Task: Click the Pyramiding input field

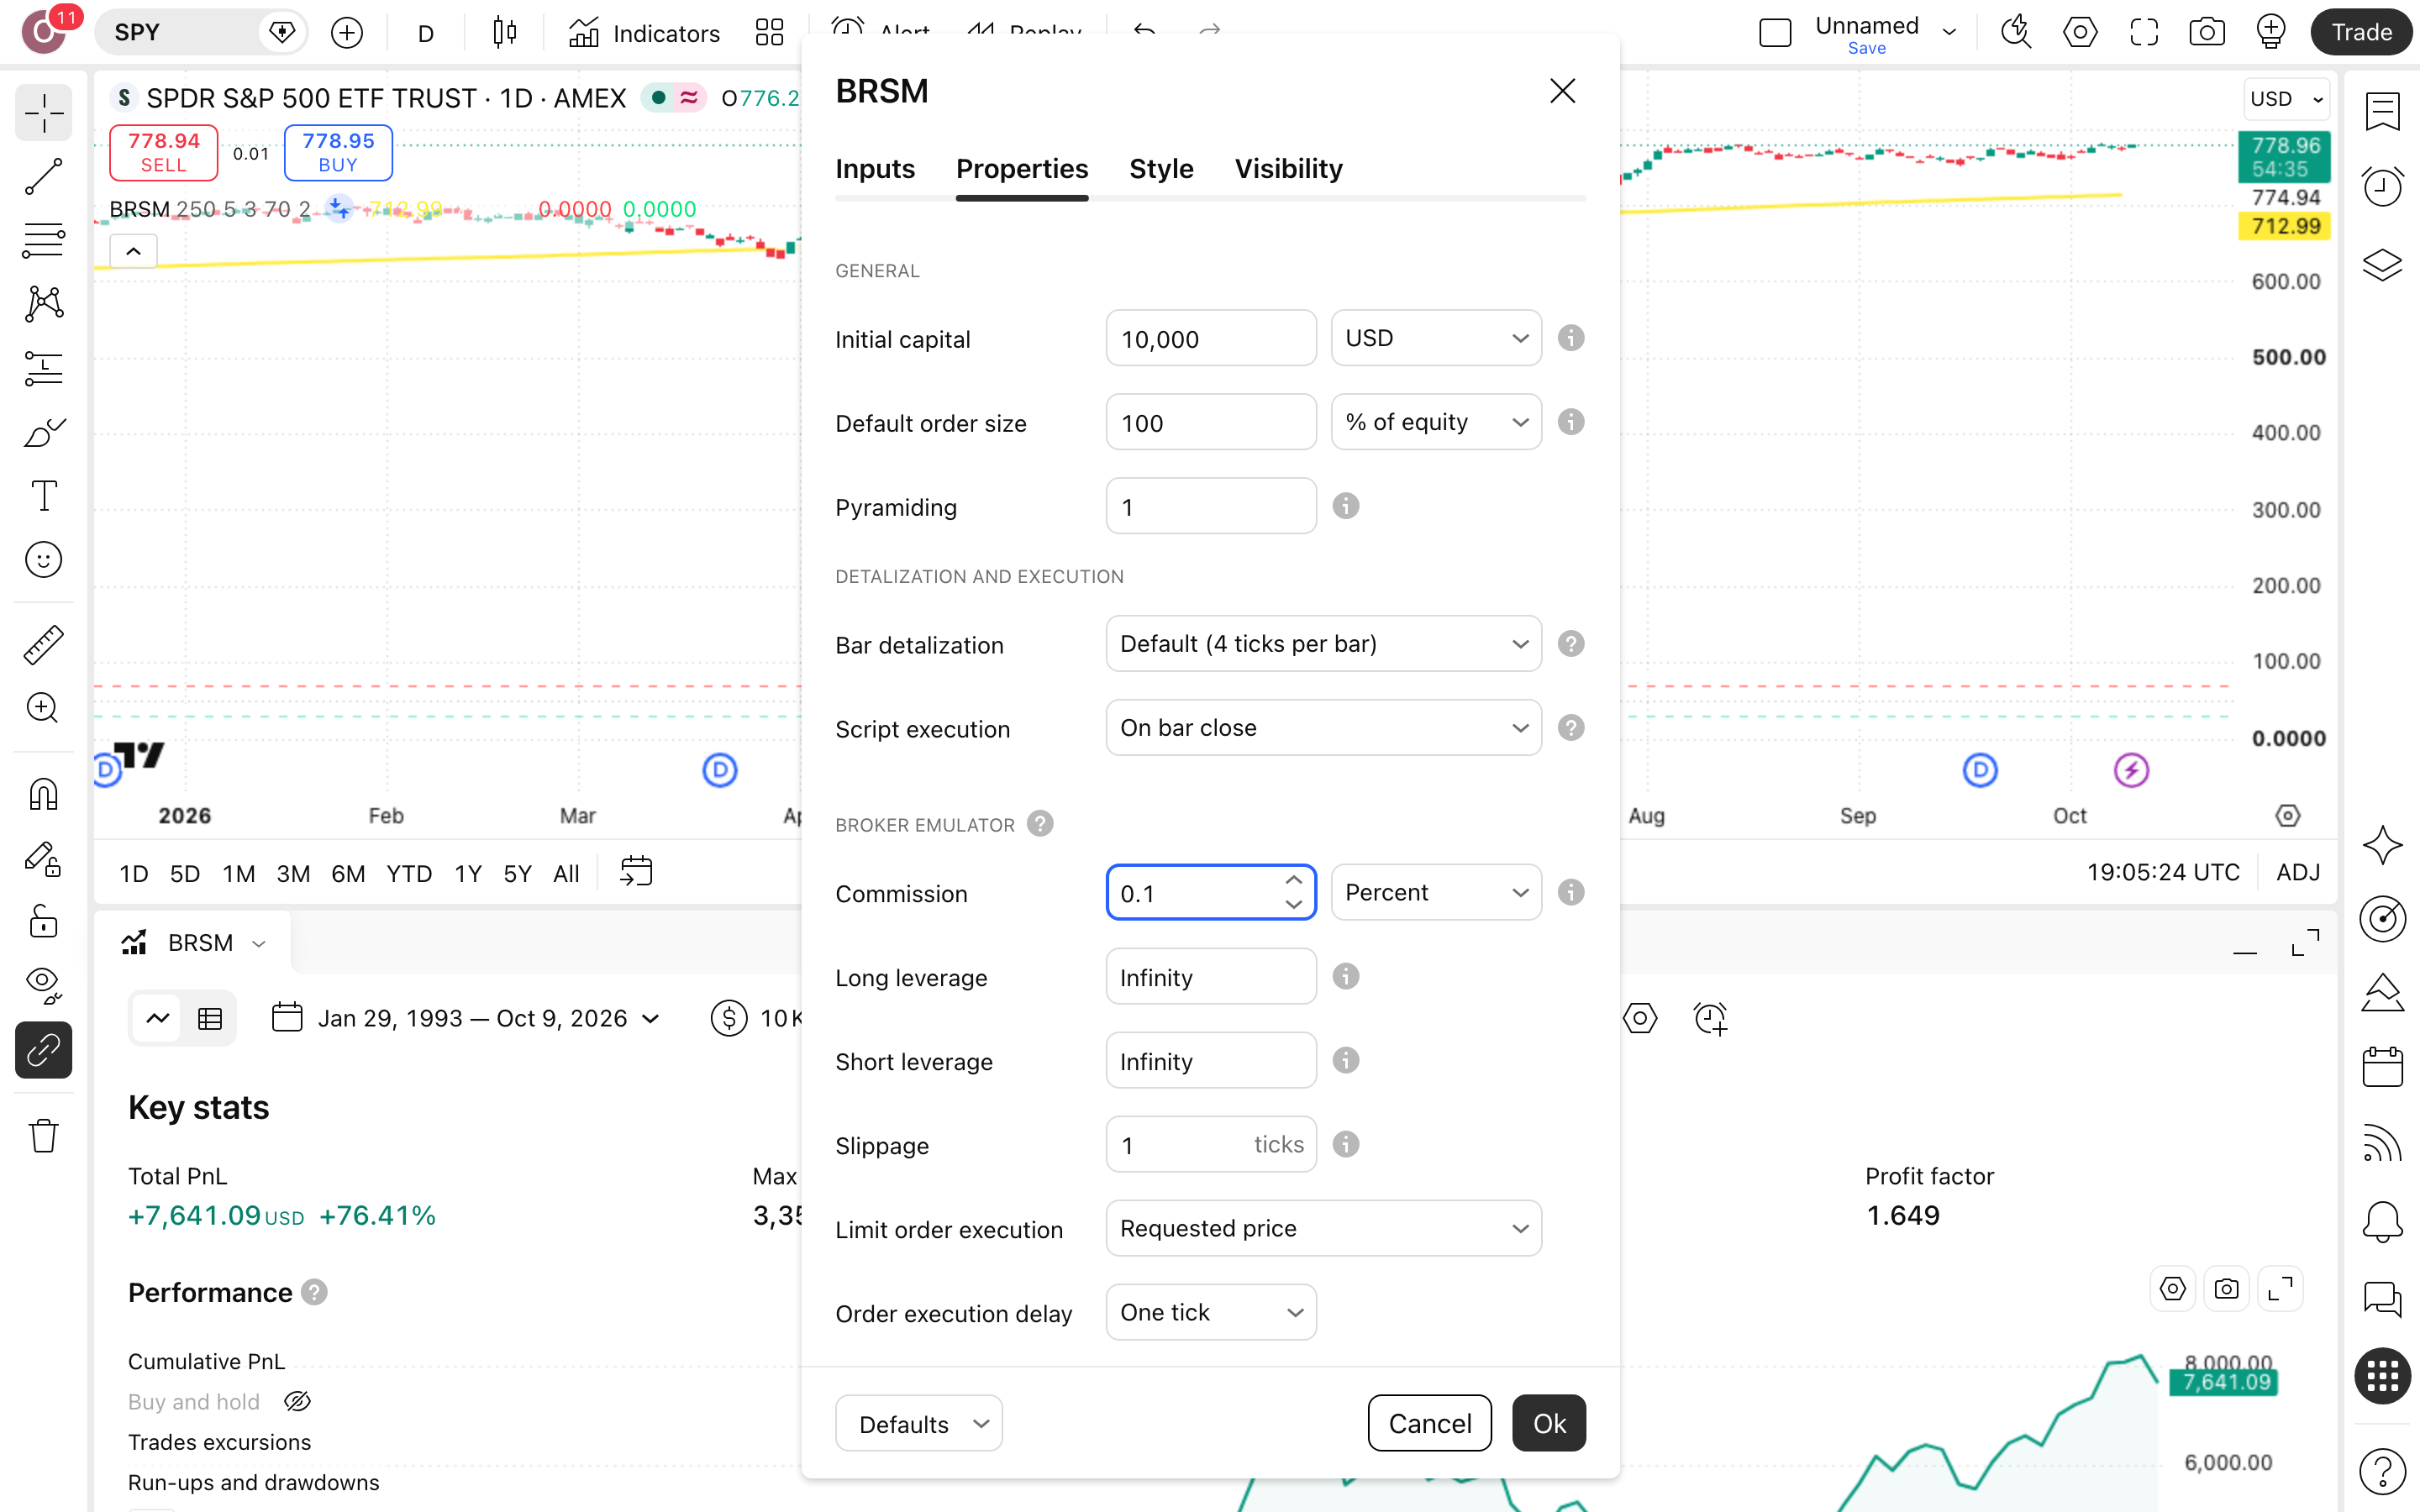Action: [x=1211, y=506]
